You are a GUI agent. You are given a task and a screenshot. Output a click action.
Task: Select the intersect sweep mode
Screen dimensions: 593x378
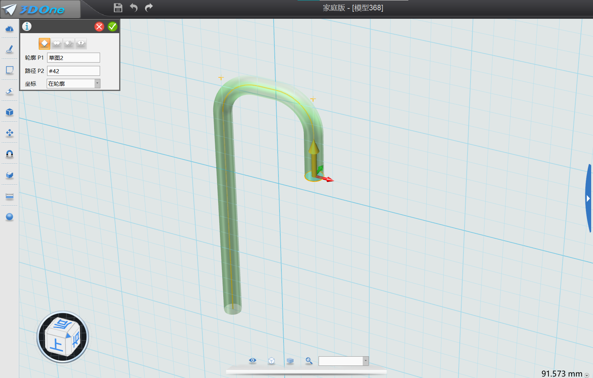pos(81,44)
